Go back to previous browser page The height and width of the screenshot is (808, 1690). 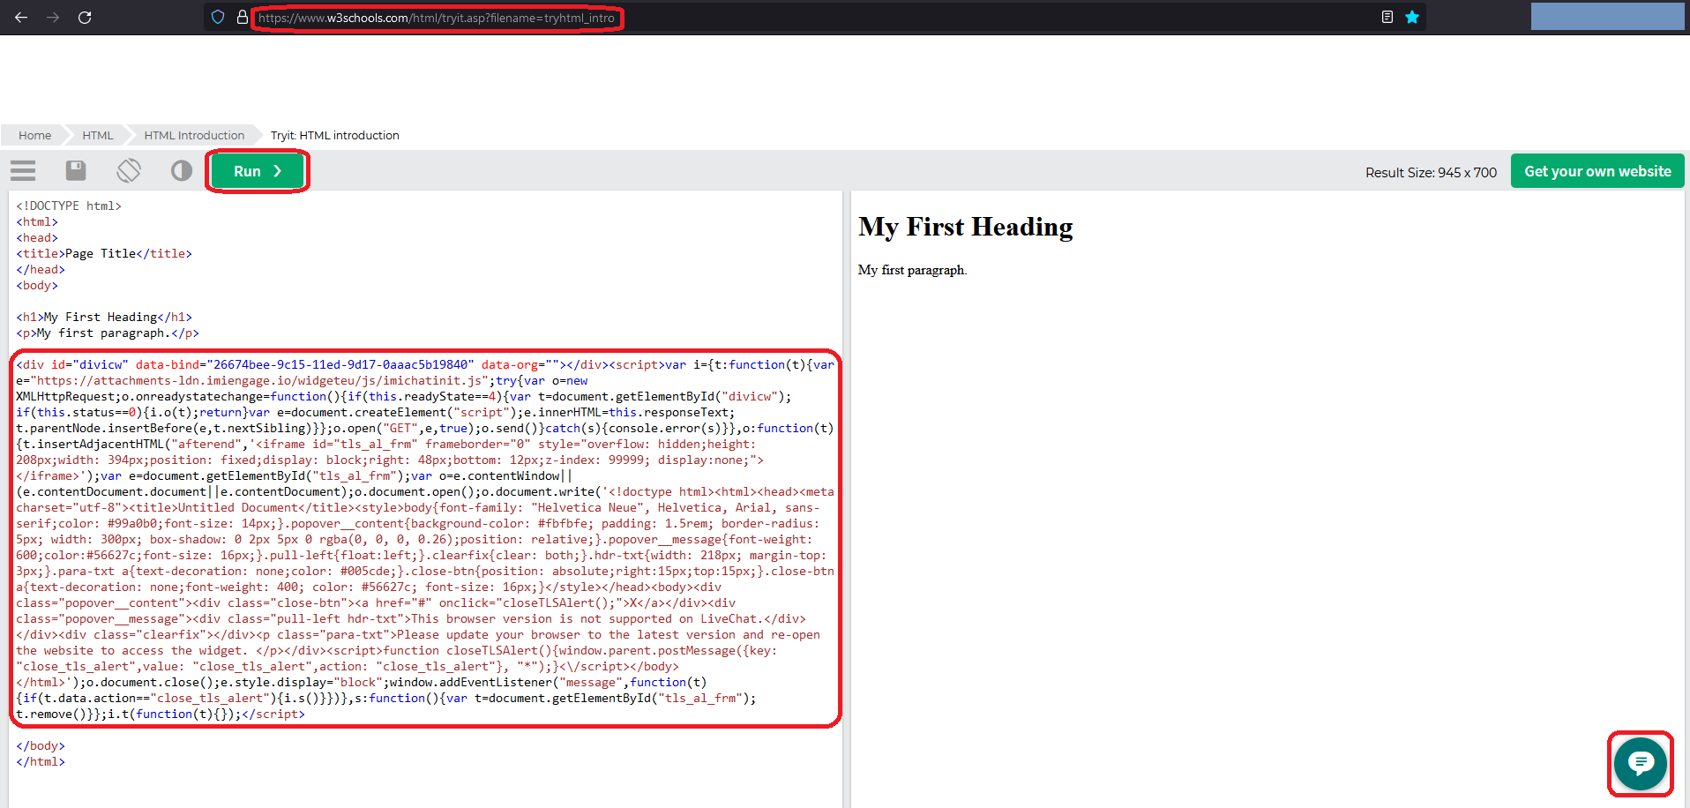point(21,18)
